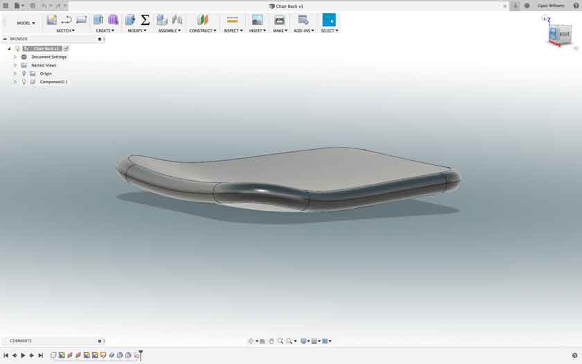The width and height of the screenshot is (582, 364).
Task: Open Change Parameters sigma icon
Action: [145, 20]
